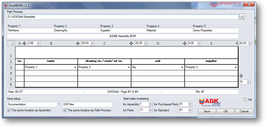Open the Property 3 dropdown in the supplier column
This screenshot has width=265, height=127.
click(x=235, y=67)
